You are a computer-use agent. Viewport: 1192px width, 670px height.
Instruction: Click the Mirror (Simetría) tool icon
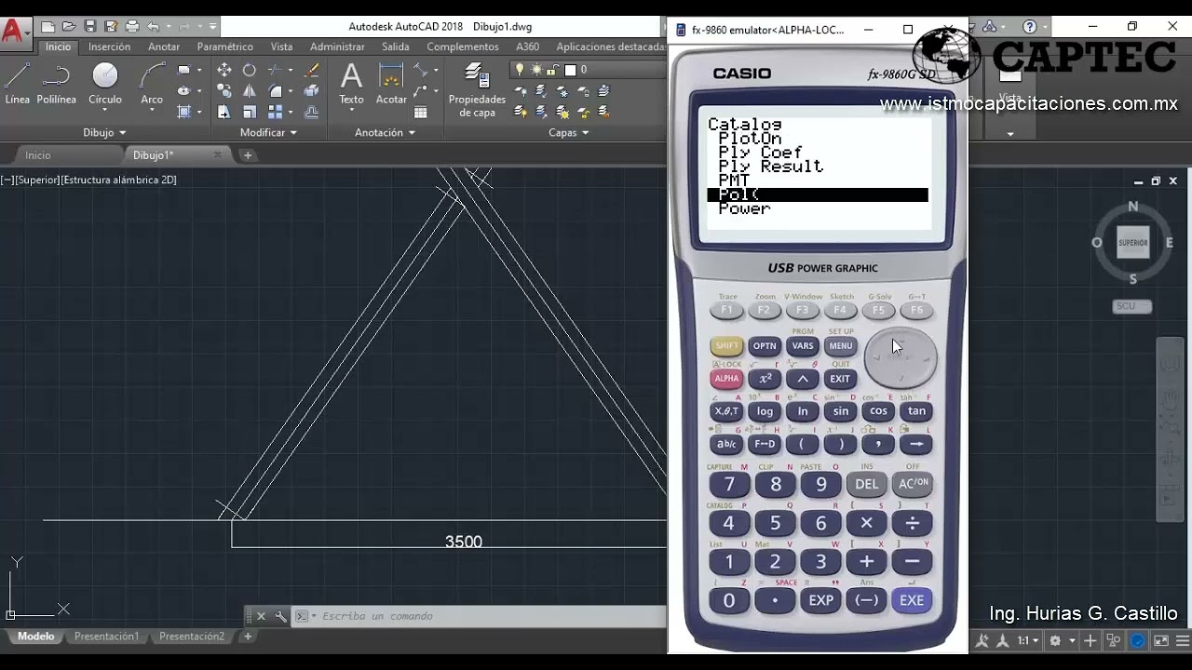tap(250, 91)
